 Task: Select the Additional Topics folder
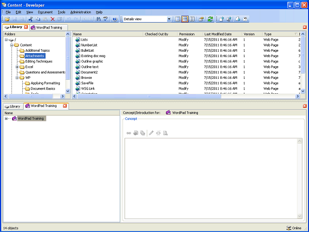point(38,50)
